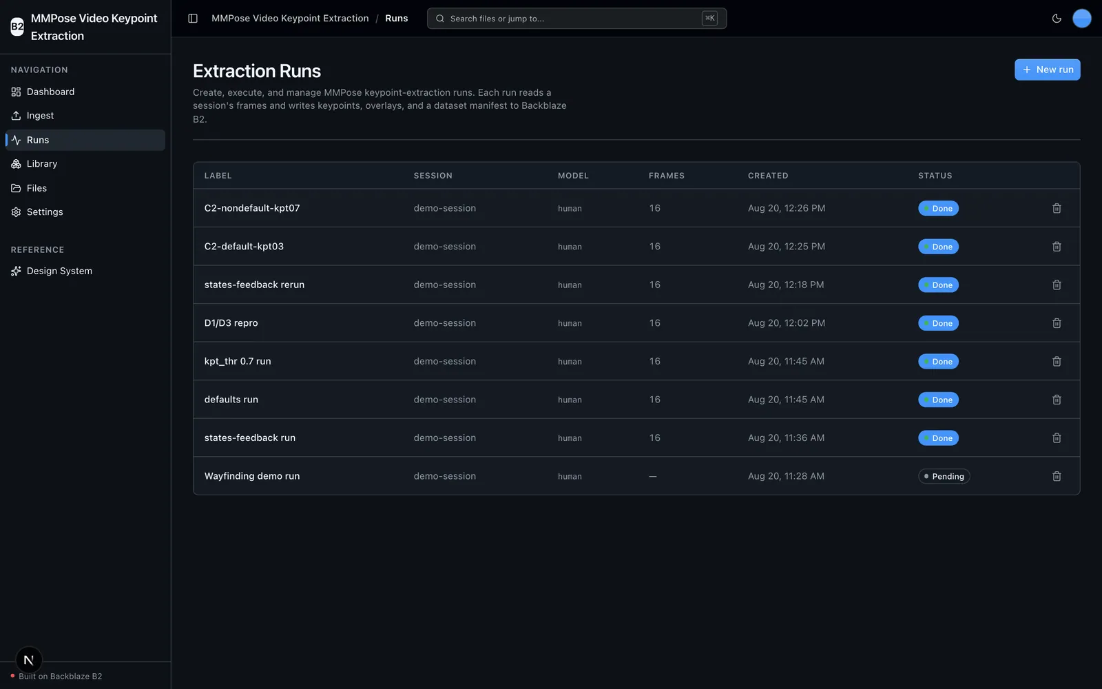The height and width of the screenshot is (689, 1102).
Task: Click the FRAMES column header
Action: (x=667, y=176)
